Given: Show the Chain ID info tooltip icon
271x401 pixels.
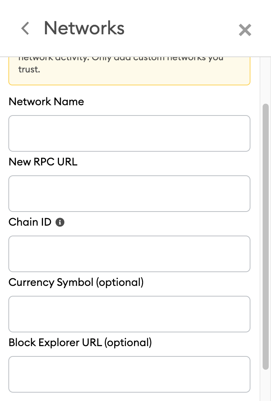Looking at the screenshot, I should 60,223.
